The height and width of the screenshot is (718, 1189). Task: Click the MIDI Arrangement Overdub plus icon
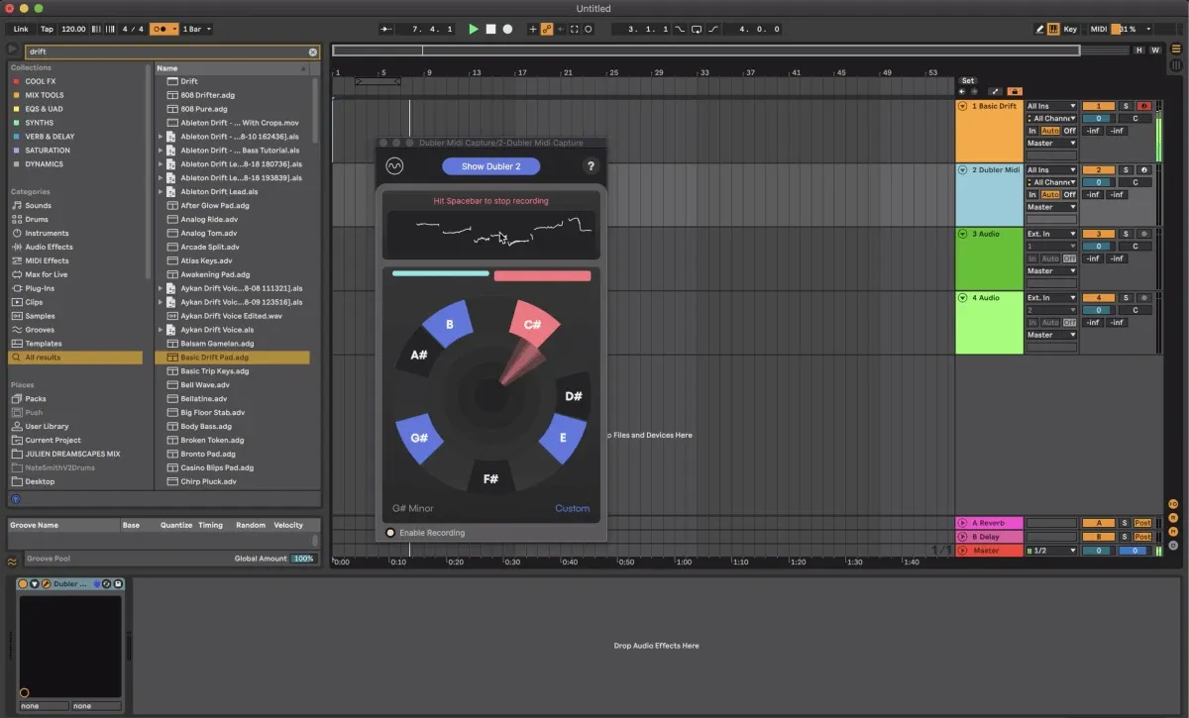click(x=533, y=29)
